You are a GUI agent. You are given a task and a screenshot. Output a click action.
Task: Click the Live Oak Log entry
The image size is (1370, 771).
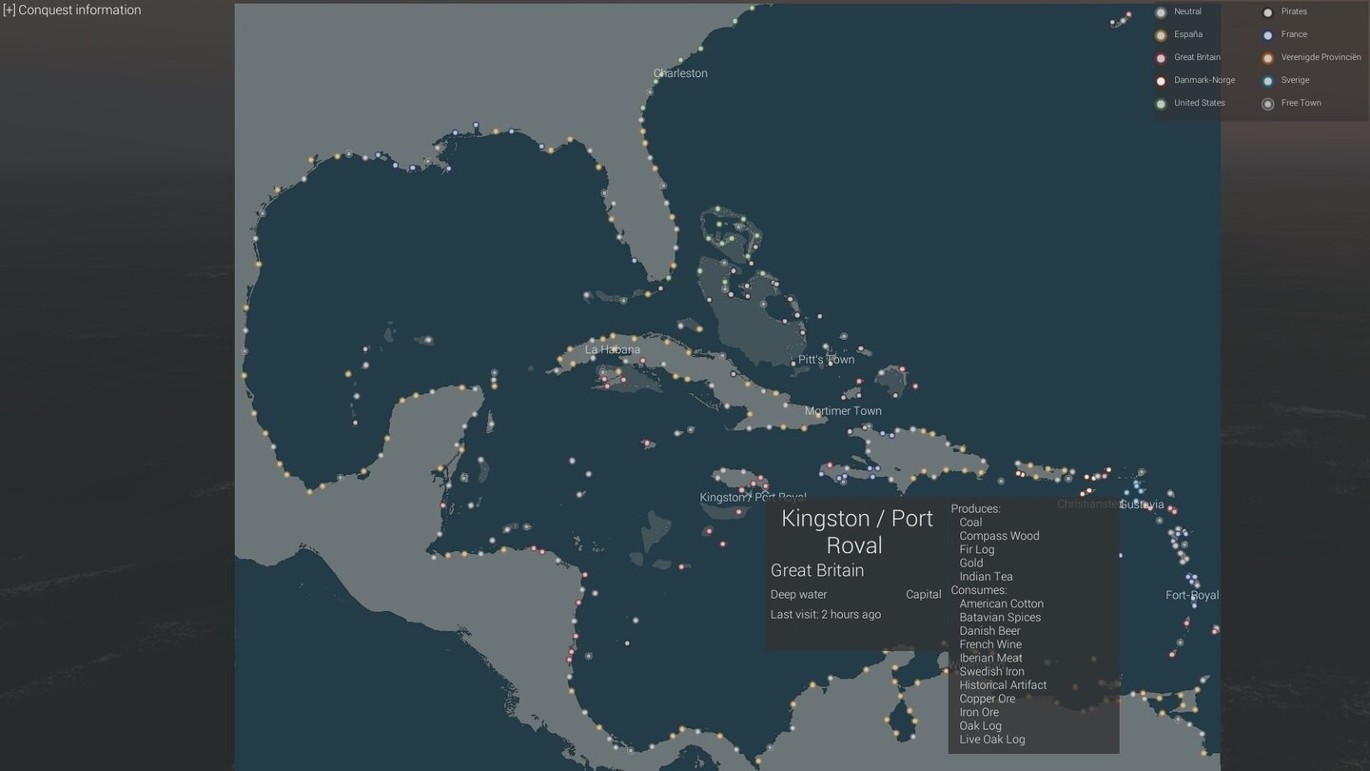pyautogui.click(x=992, y=740)
